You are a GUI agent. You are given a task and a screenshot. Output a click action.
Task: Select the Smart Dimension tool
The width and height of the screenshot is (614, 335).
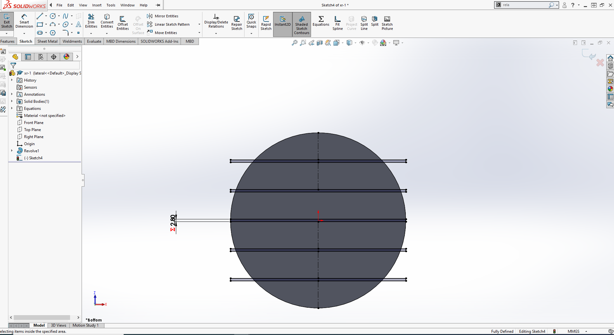click(24, 21)
